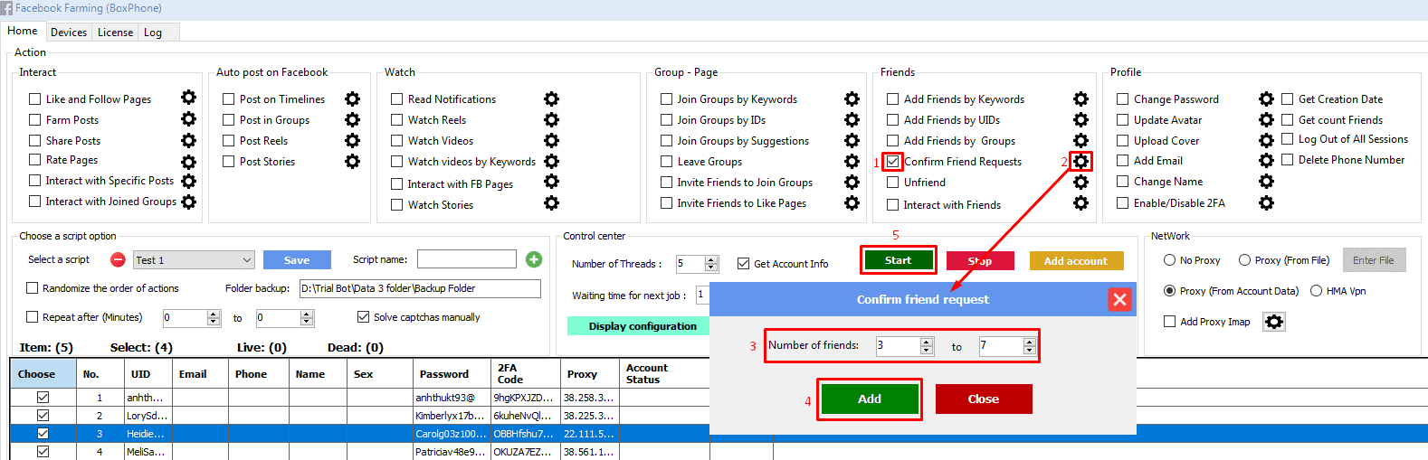This screenshot has width=1428, height=460.
Task: Open settings gear for Share Posts
Action: click(188, 140)
